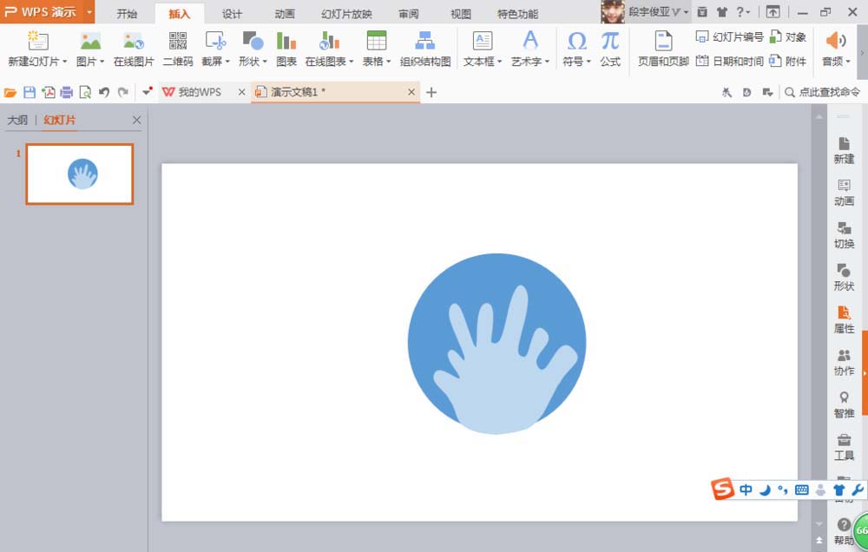Expand the 形状 dropdown arrow in ribbon
This screenshot has height=552, width=868.
pos(265,62)
